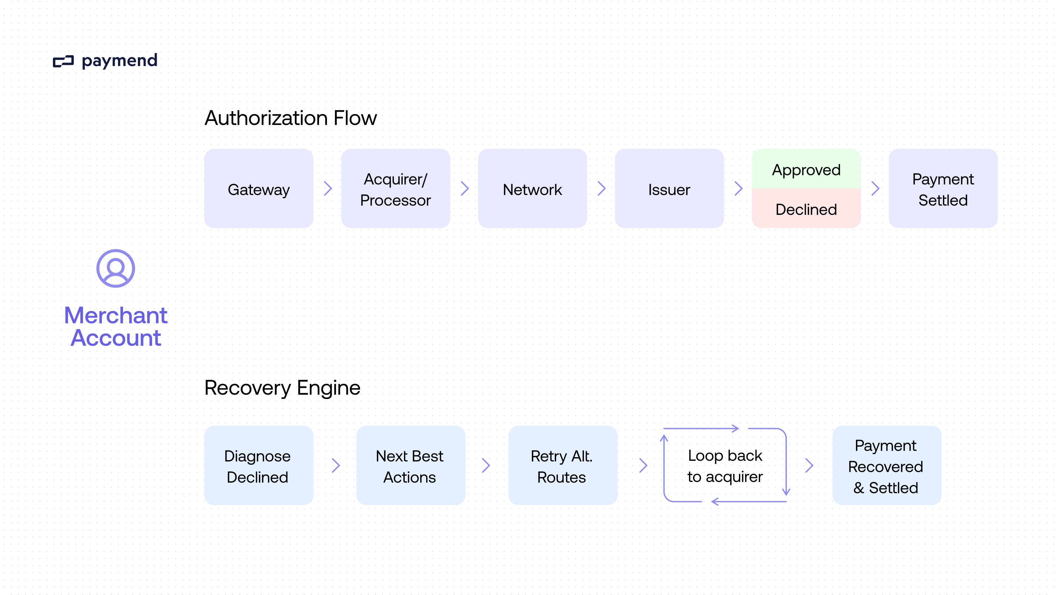The height and width of the screenshot is (595, 1058).
Task: Click the Next Best Actions step
Action: click(x=410, y=466)
